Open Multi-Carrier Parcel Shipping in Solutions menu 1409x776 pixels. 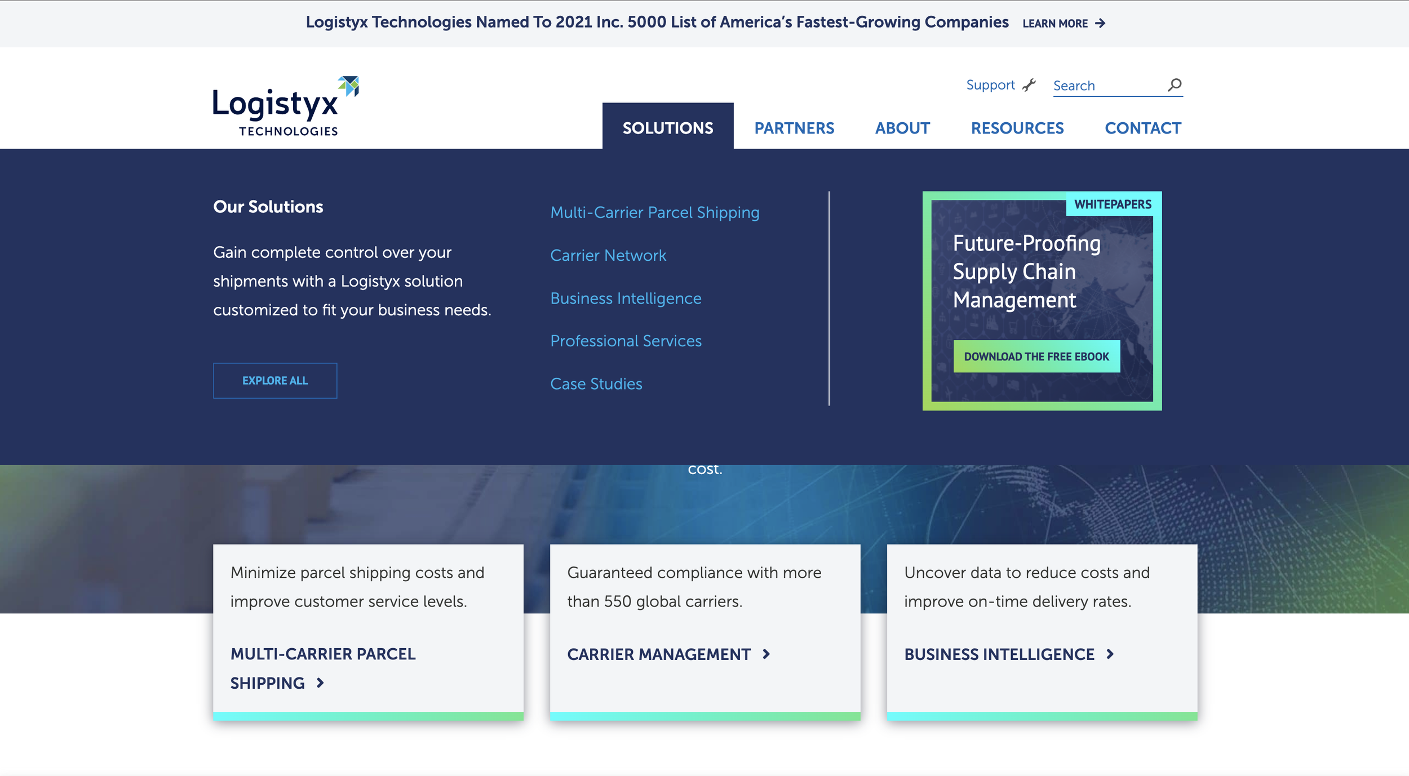tap(655, 212)
